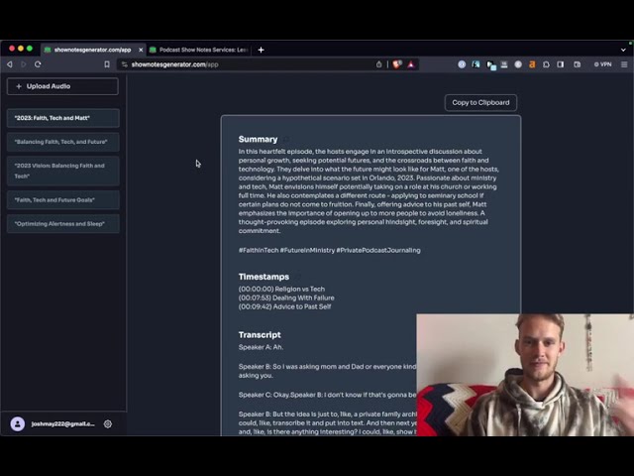Switch to Podcast Show Notes Services tab
634x476 pixels.
point(199,50)
